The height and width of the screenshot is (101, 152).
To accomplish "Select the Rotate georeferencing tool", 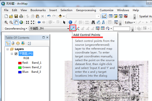I will point(108,29).
